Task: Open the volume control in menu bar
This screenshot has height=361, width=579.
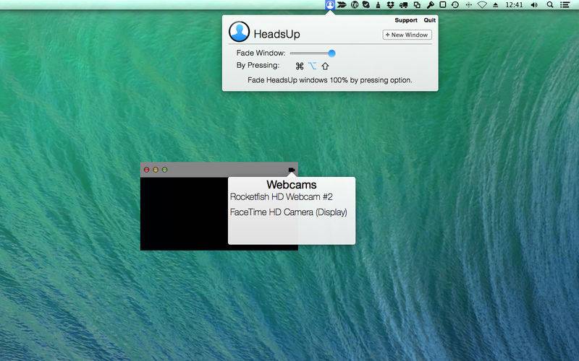Action: (534, 5)
